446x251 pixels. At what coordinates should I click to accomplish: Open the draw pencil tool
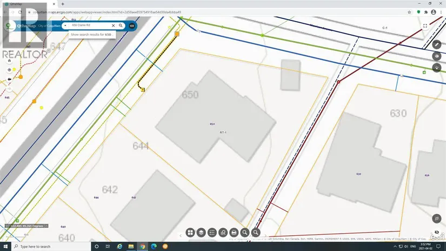(437, 44)
